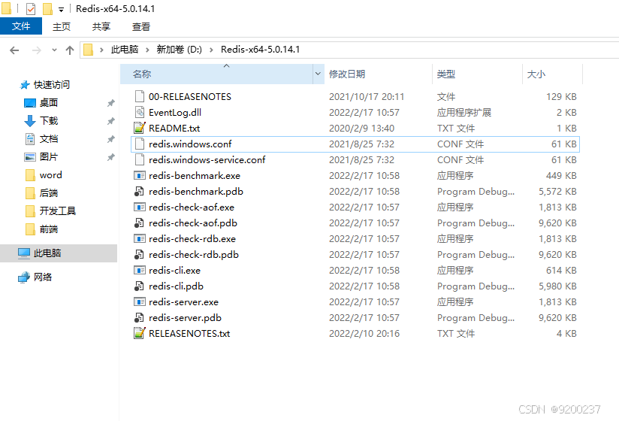Select the 00-RELEASENOTES file icon

(x=140, y=96)
